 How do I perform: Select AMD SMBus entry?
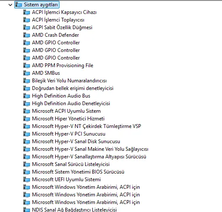tap(46, 73)
